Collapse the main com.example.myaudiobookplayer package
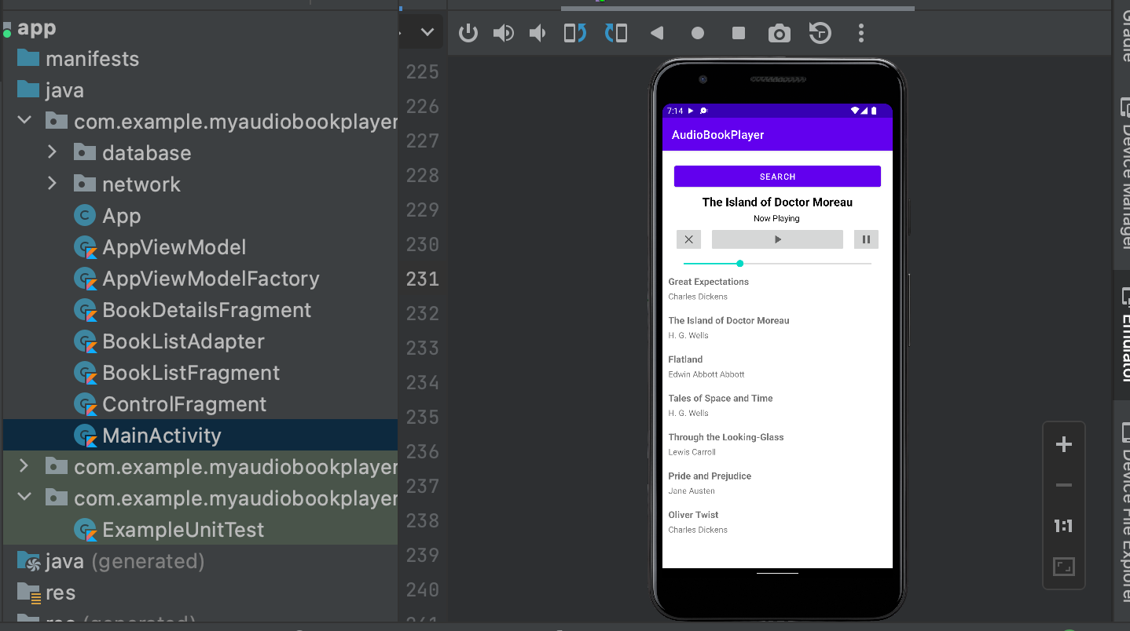This screenshot has height=631, width=1130. tap(24, 121)
